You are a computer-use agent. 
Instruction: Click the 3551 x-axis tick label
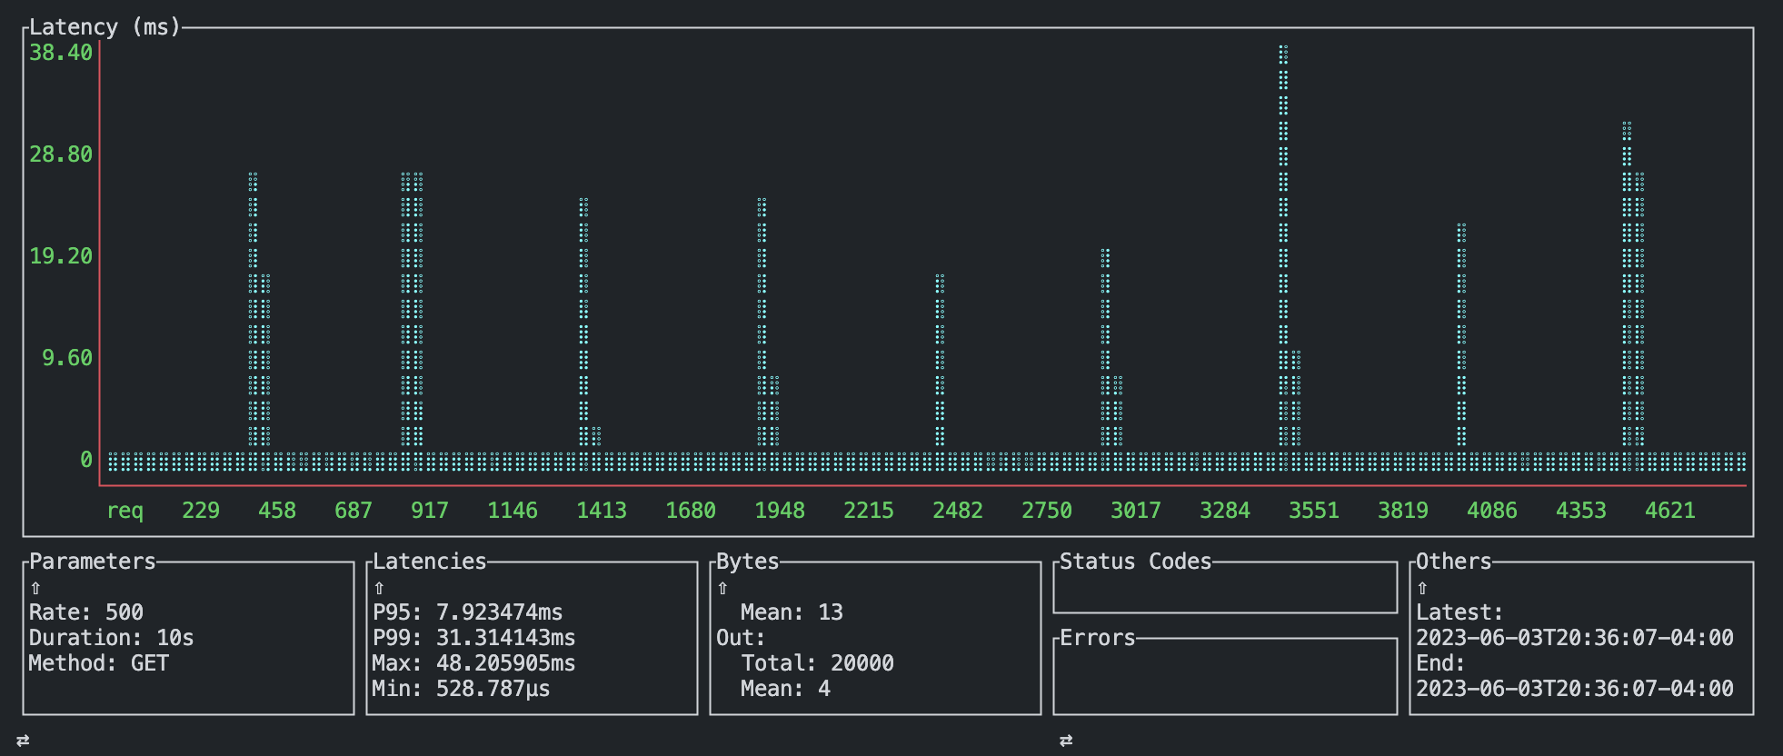coord(1314,511)
